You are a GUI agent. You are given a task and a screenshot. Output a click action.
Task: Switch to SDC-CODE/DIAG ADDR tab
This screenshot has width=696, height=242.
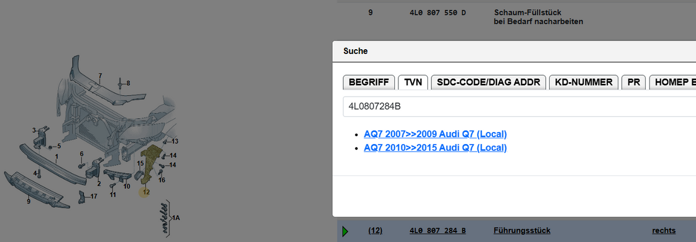point(488,82)
